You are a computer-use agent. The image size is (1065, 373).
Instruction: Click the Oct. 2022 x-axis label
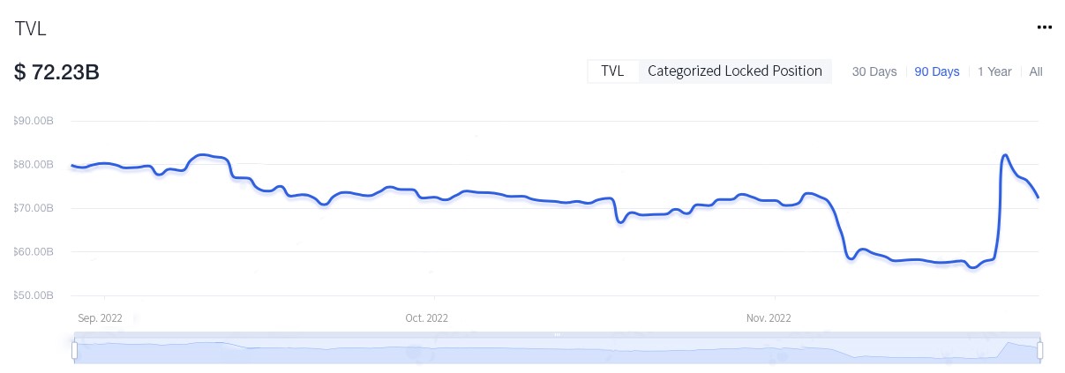(426, 318)
